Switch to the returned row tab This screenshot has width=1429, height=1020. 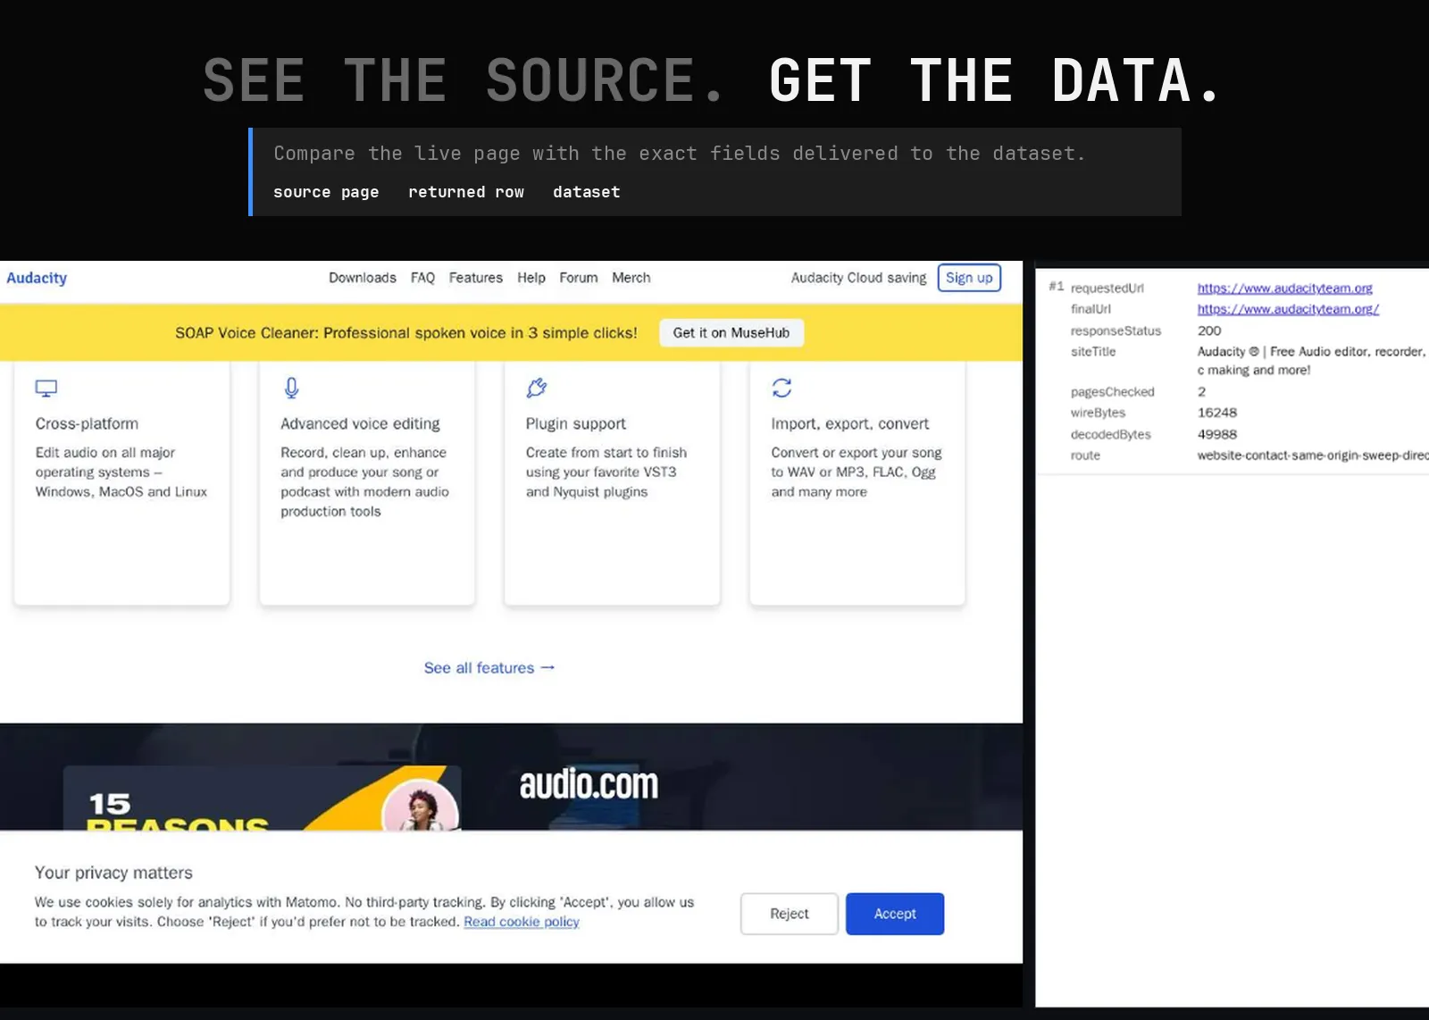[466, 192]
